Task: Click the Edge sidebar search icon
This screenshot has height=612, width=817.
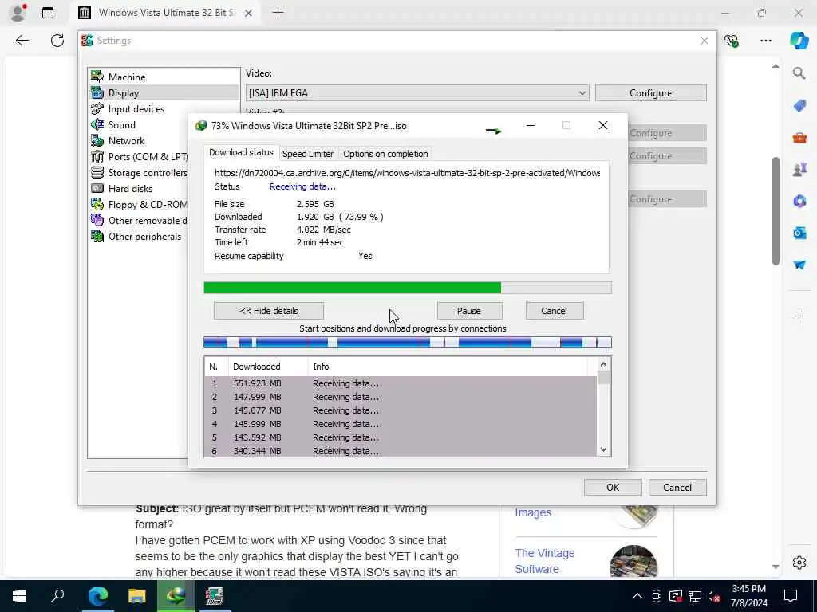Action: pyautogui.click(x=799, y=73)
